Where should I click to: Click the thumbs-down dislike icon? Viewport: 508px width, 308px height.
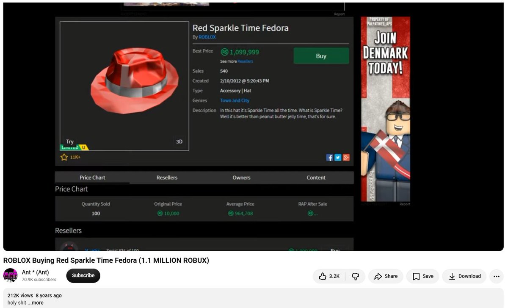point(356,276)
